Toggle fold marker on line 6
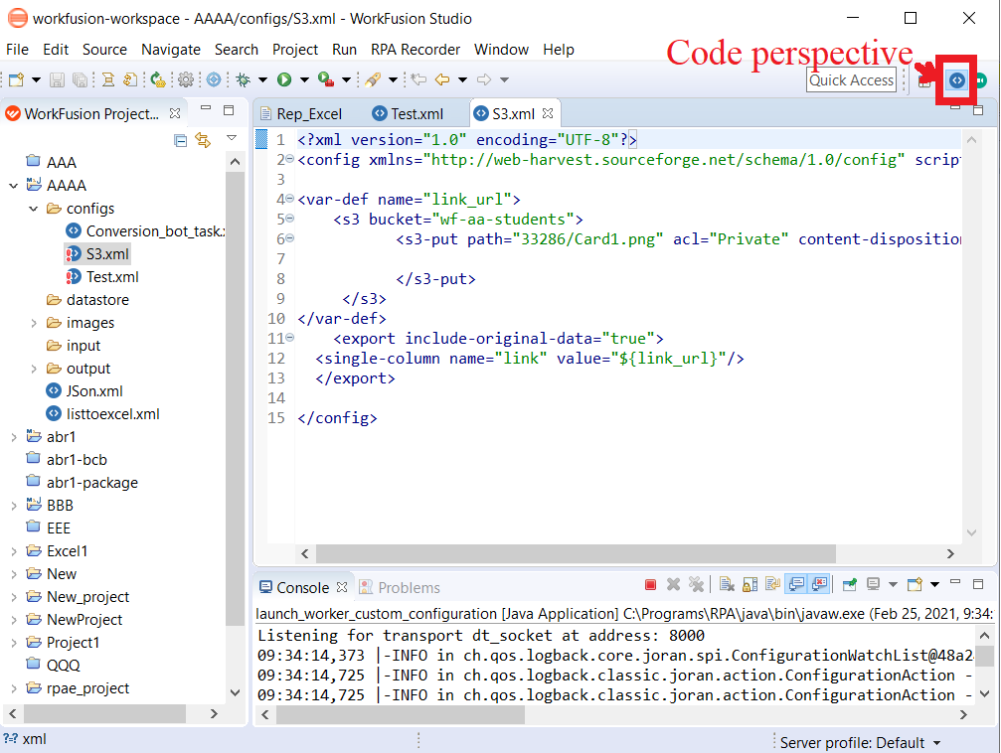The image size is (1001, 753). [289, 238]
